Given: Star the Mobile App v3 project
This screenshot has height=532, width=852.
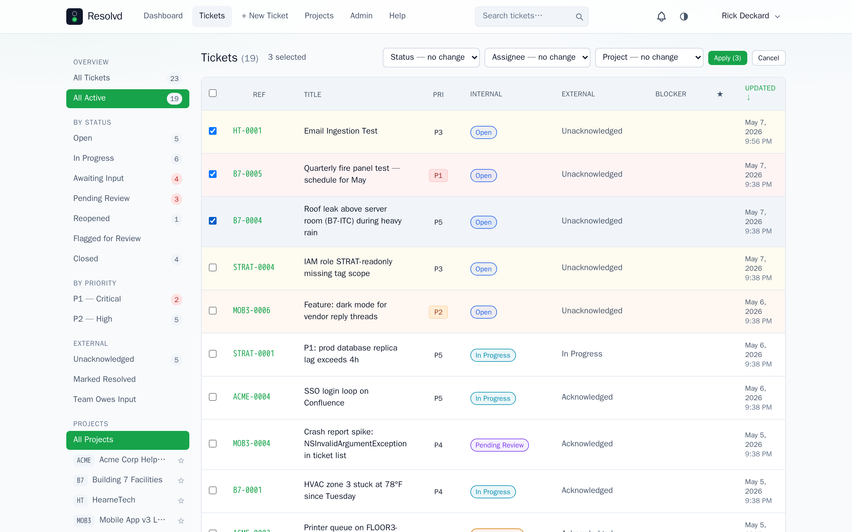Looking at the screenshot, I should 181,520.
